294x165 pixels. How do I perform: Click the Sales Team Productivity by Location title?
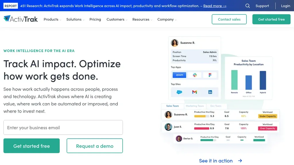[x=248, y=62]
